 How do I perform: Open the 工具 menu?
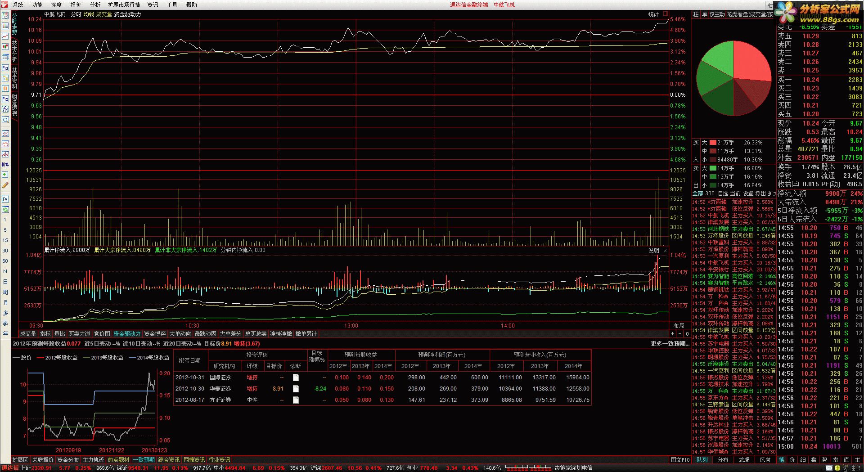(172, 4)
